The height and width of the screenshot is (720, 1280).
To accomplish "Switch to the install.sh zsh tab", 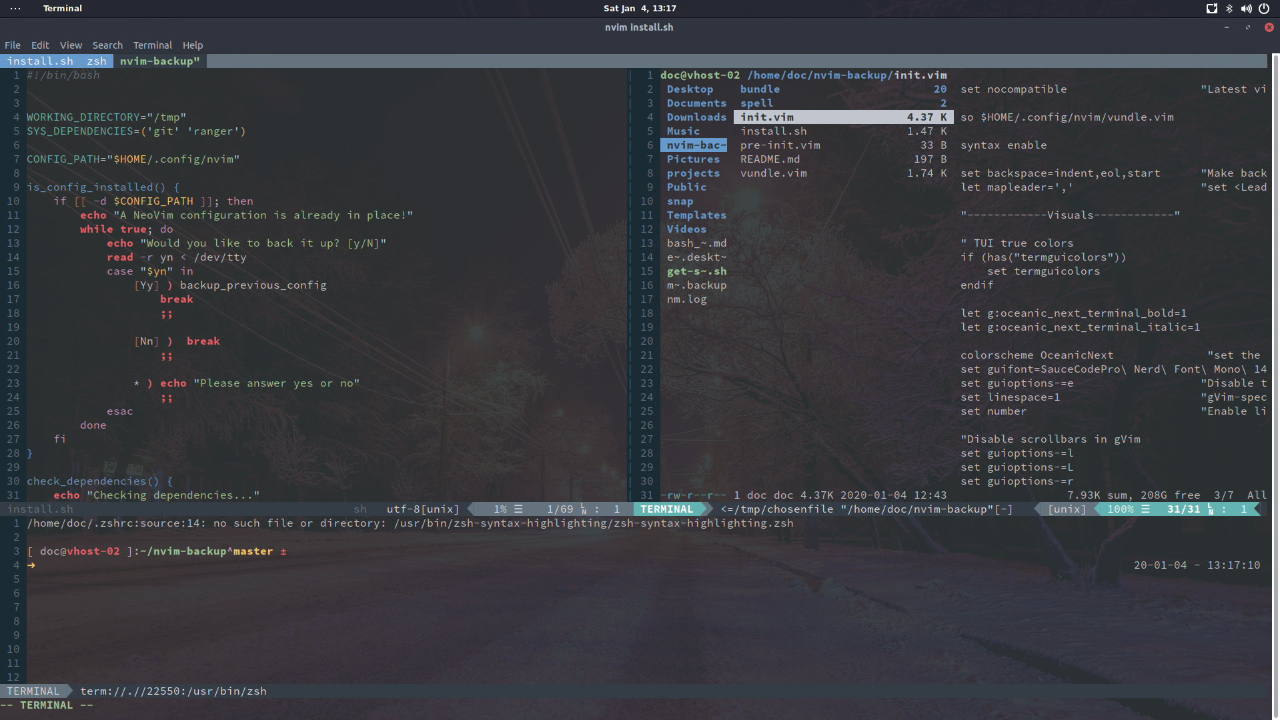I will click(57, 61).
